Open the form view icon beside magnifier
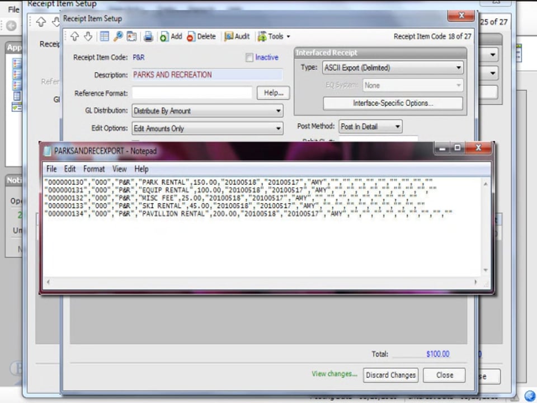 131,36
